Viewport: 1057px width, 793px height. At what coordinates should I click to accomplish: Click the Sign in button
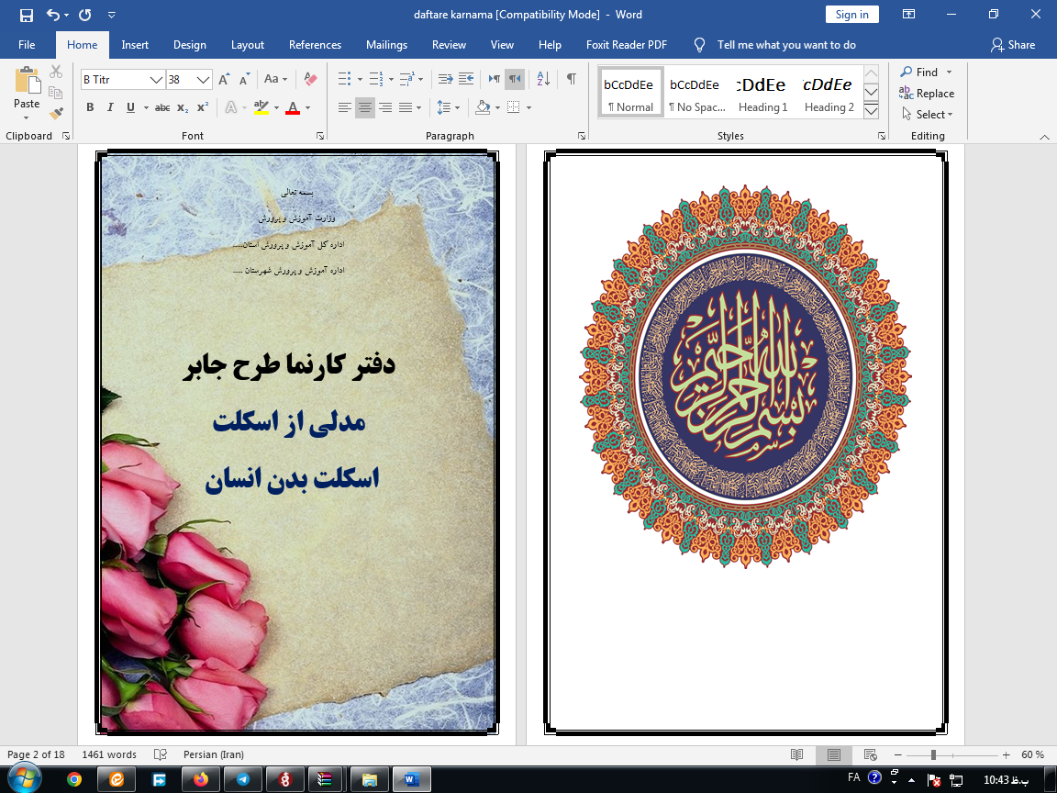[x=851, y=14]
